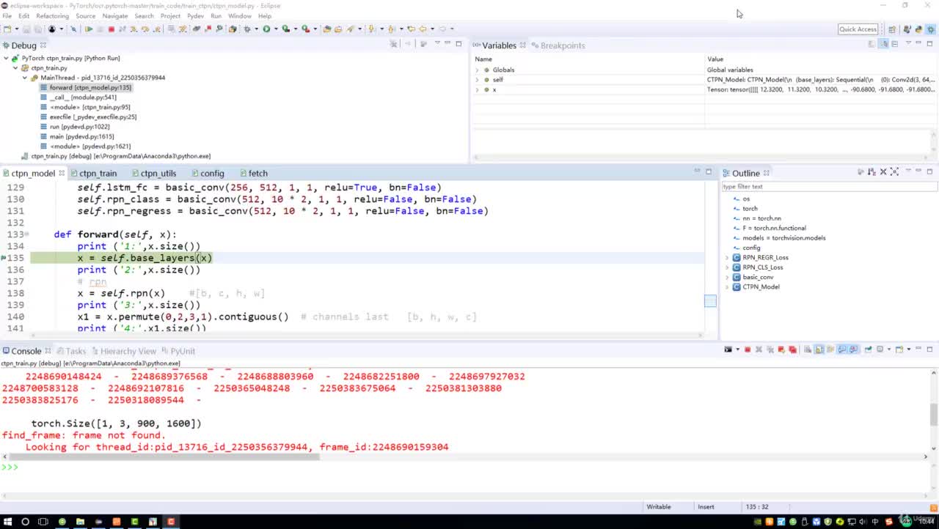The image size is (939, 529).
Task: Click the Resume debug button in main toolbar
Action: [88, 29]
